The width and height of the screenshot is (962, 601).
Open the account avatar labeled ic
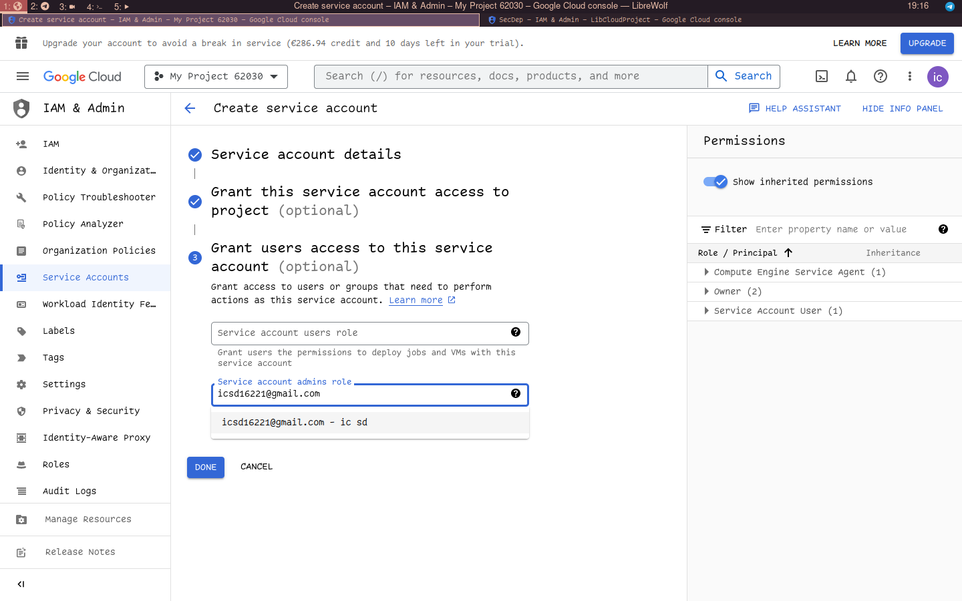(x=938, y=77)
